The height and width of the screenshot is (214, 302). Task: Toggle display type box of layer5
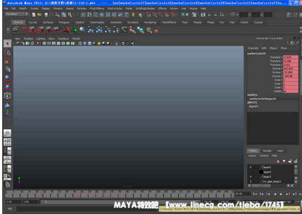[x=256, y=167]
